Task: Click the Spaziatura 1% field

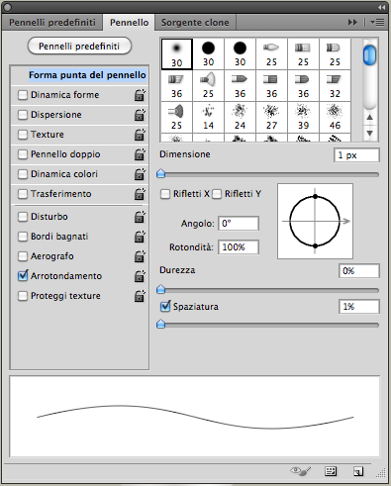Action: [x=359, y=307]
